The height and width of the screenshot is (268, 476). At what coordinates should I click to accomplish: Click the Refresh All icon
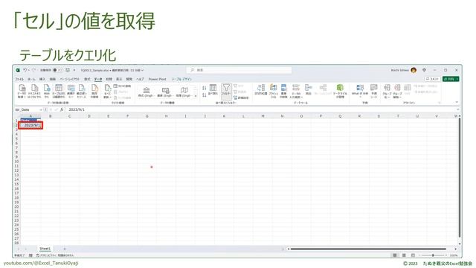coord(107,91)
